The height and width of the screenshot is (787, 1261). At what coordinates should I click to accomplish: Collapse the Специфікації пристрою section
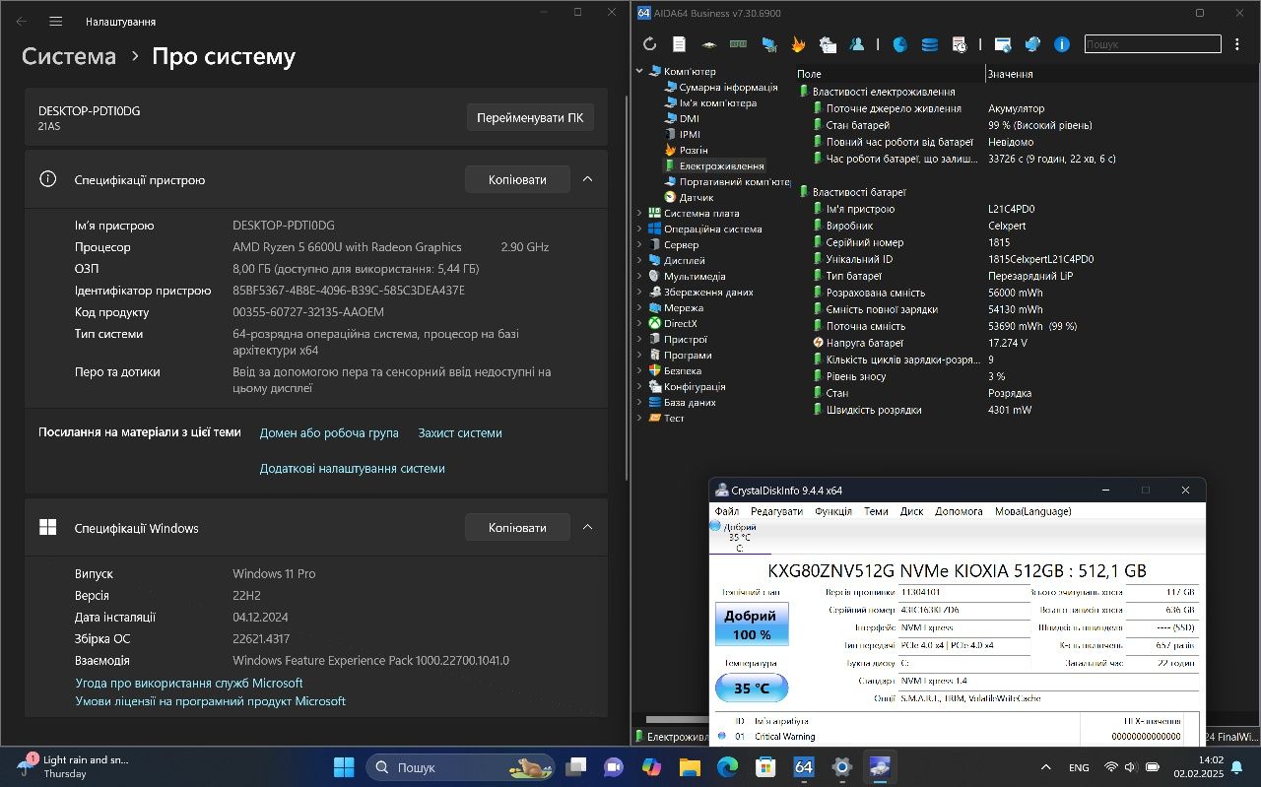587,179
